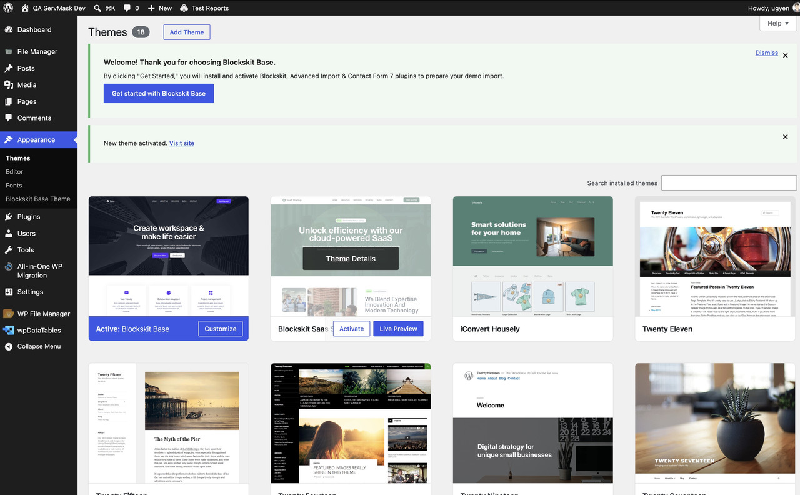Open the All-in-One WP Migration menu label
The width and height of the screenshot is (800, 495).
coord(40,271)
